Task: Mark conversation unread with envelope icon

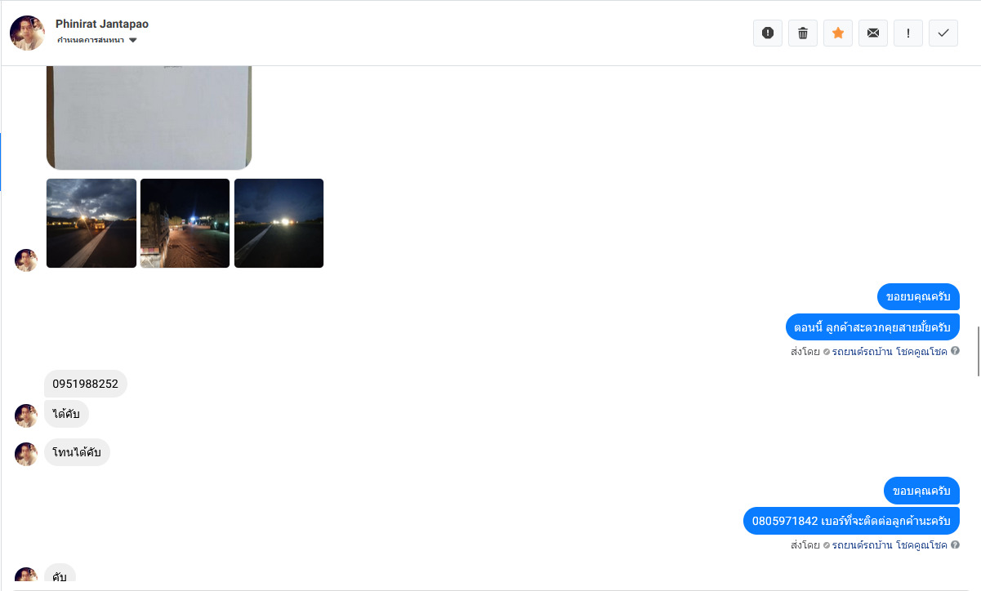Action: [873, 33]
